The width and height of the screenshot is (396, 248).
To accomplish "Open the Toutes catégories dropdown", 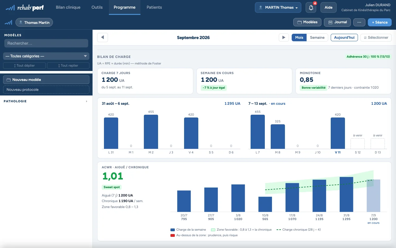I will tap(46, 56).
